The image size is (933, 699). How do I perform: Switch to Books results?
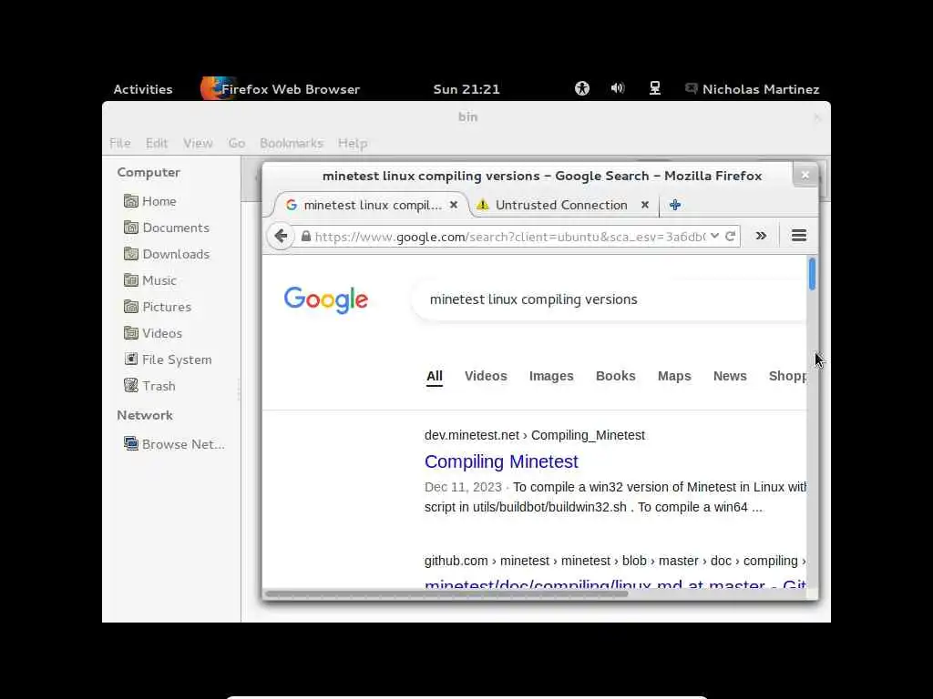click(615, 376)
